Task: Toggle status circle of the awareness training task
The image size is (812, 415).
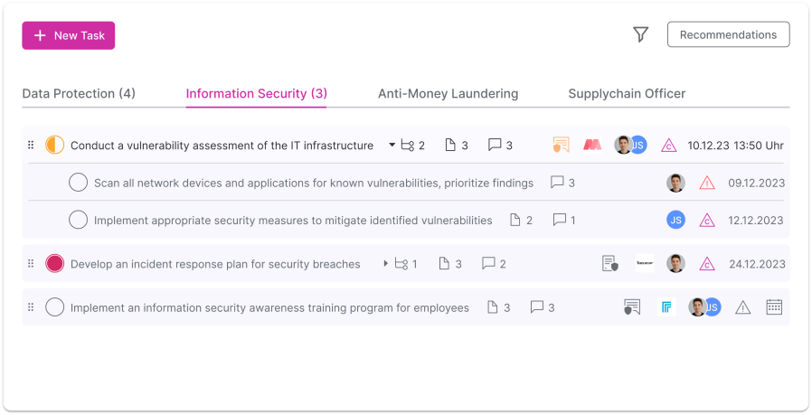Action: [55, 307]
